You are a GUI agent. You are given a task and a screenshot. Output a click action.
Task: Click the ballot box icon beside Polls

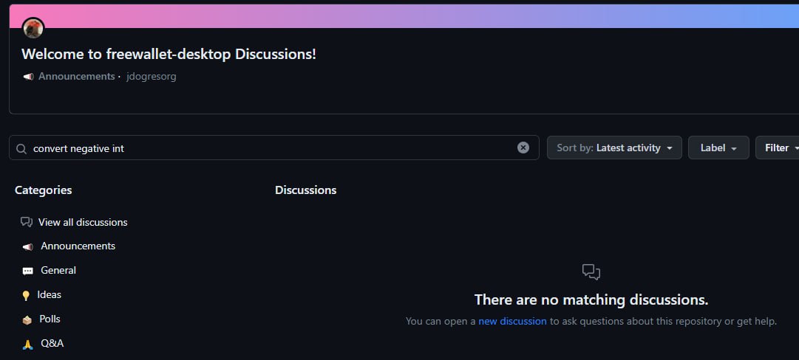click(27, 320)
